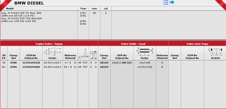The image size is (226, 109).
Task: Click Malzeme Material header in Valve Guide section
Action: tap(162, 57)
